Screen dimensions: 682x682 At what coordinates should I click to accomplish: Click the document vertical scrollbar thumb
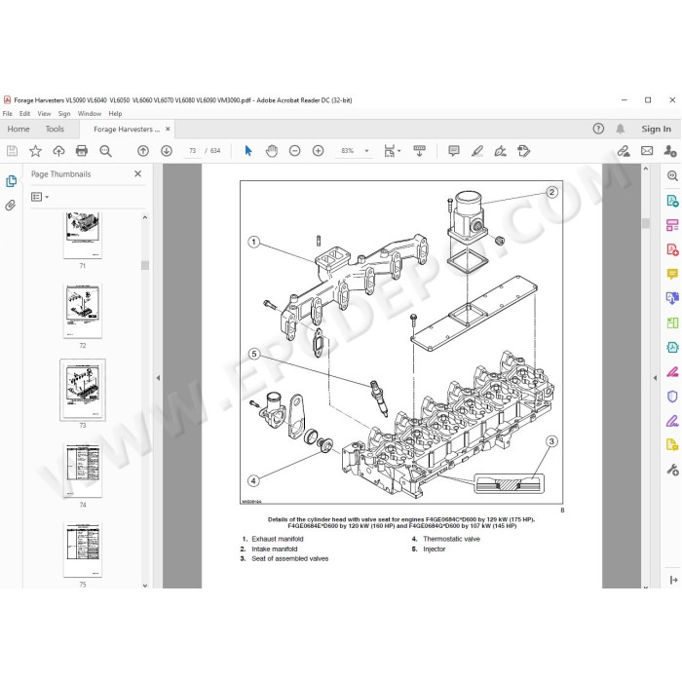coord(645,223)
